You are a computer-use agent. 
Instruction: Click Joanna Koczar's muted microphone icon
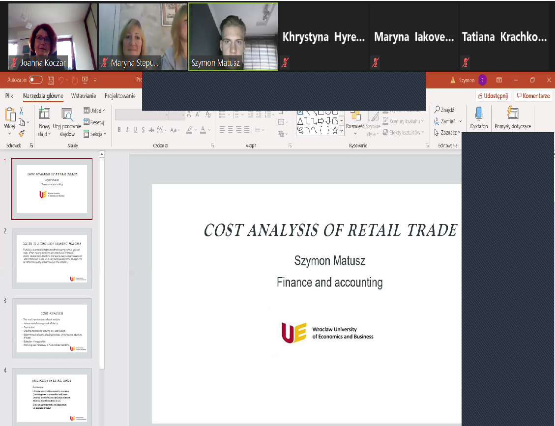[x=14, y=63]
